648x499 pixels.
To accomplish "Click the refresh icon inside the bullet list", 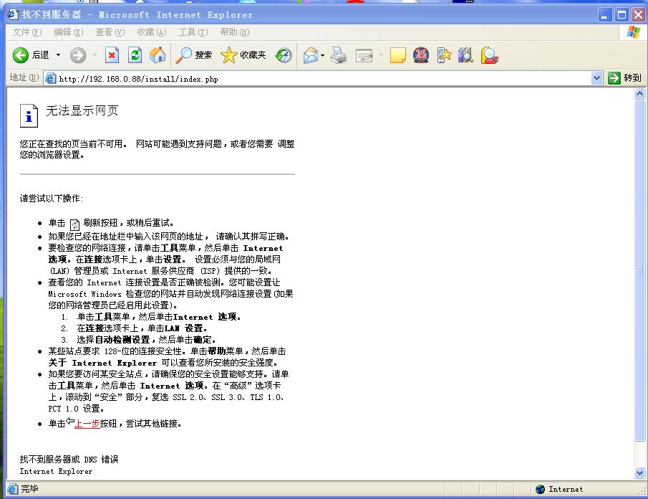I will click(74, 224).
